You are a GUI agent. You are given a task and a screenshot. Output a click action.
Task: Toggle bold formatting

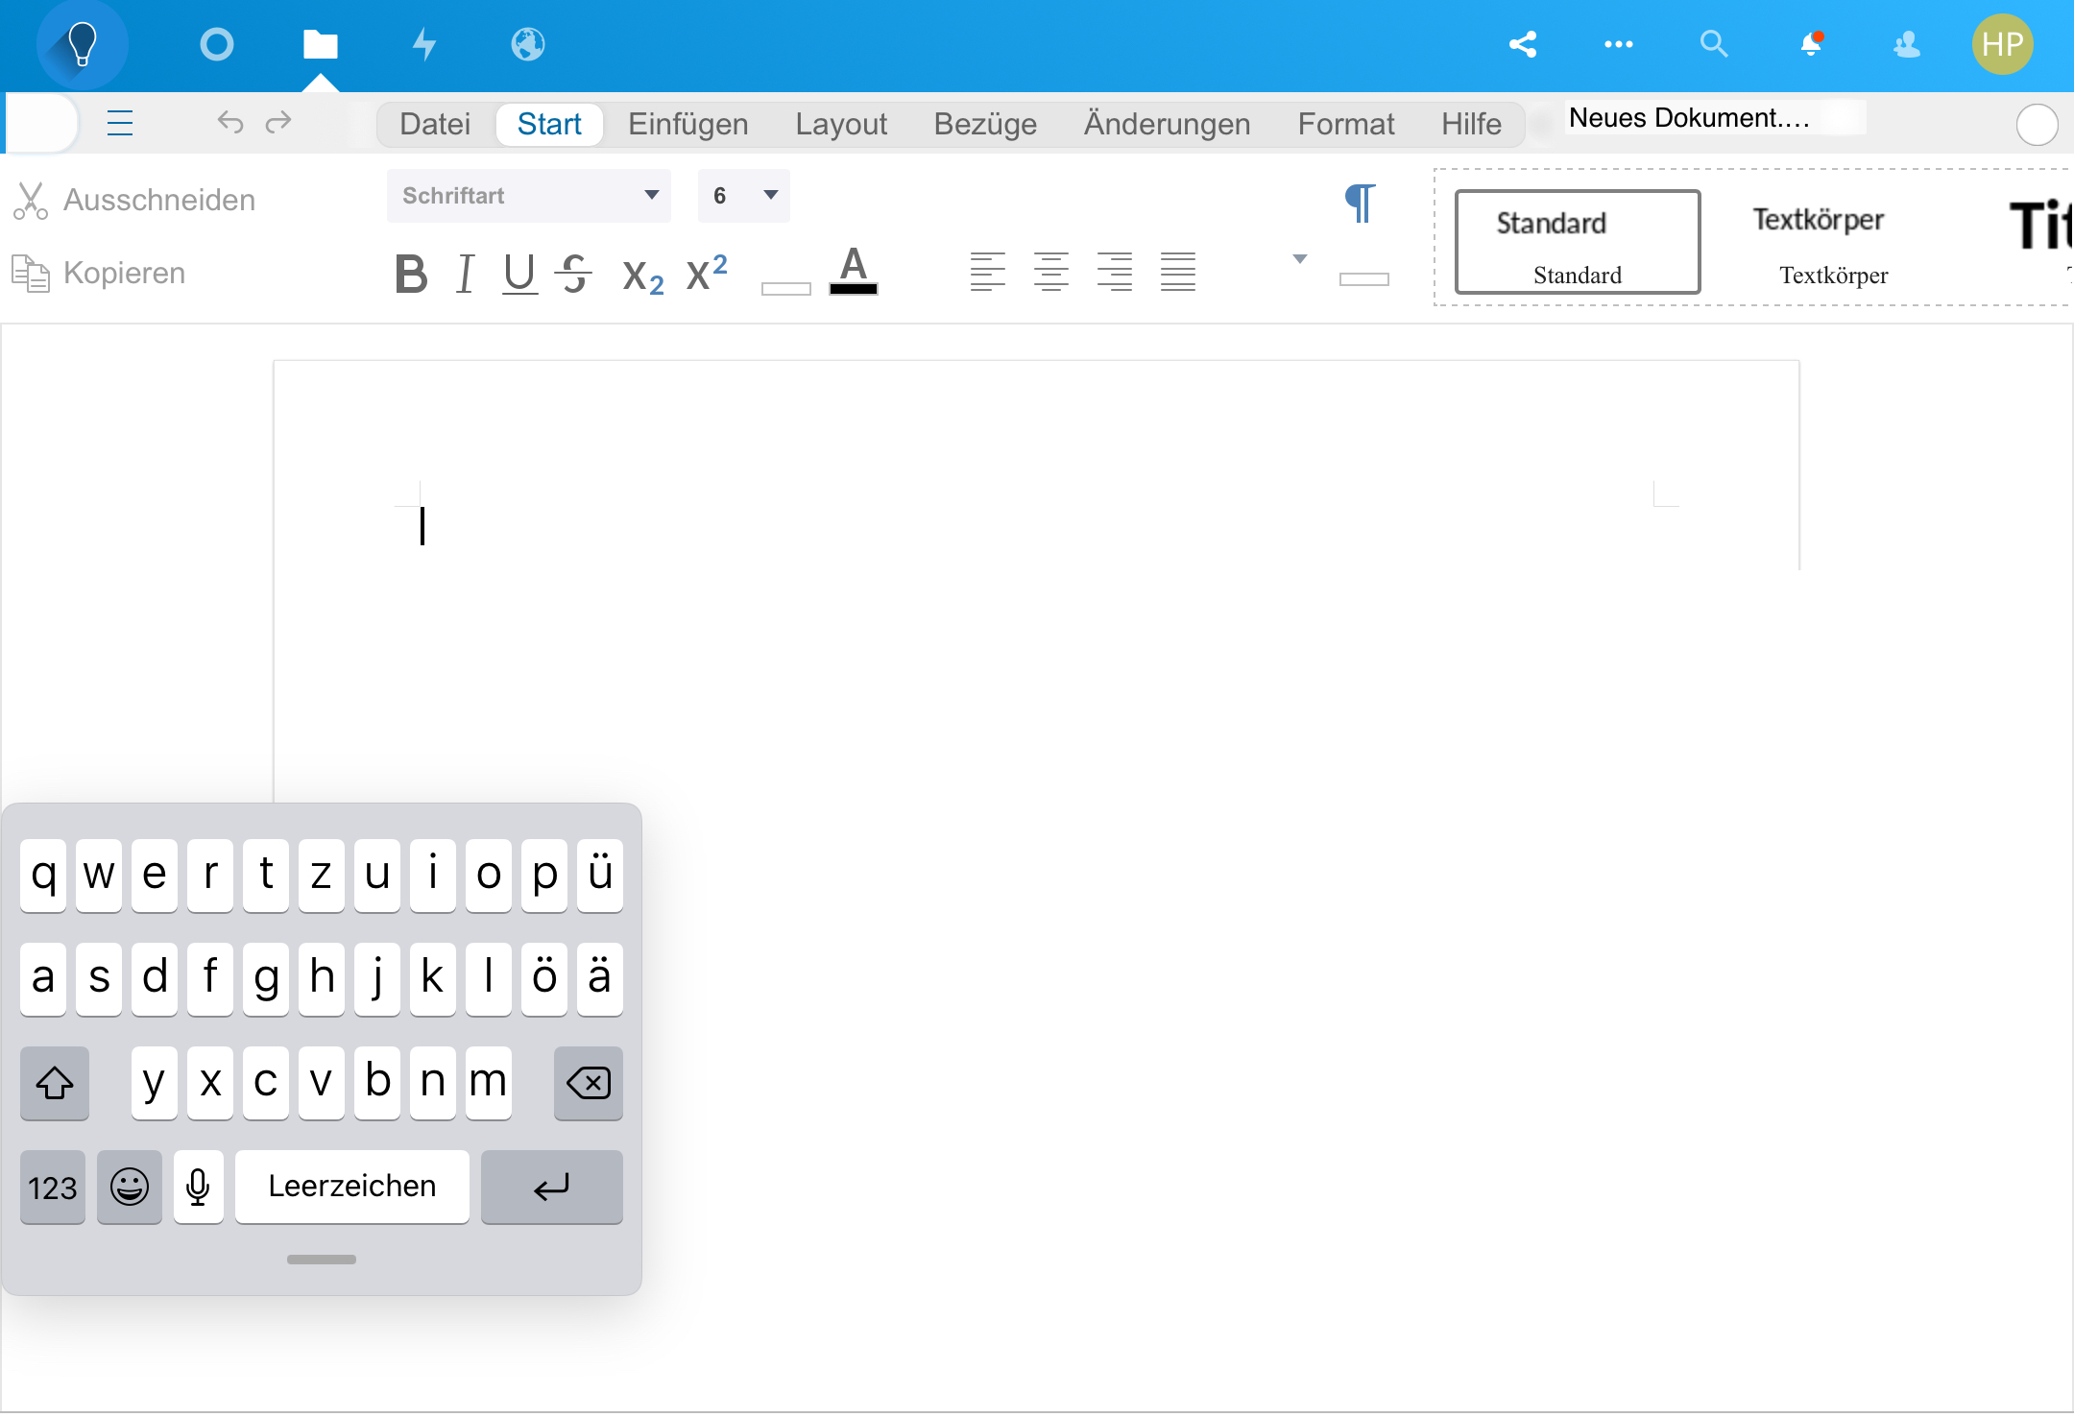pyautogui.click(x=412, y=274)
